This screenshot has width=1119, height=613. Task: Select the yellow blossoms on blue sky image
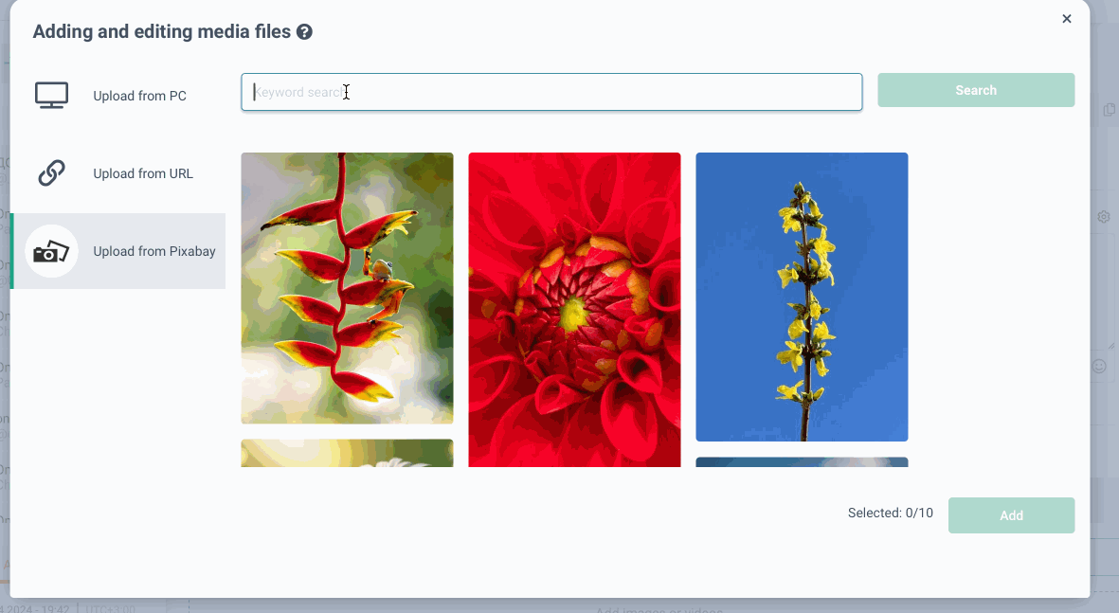tap(802, 297)
